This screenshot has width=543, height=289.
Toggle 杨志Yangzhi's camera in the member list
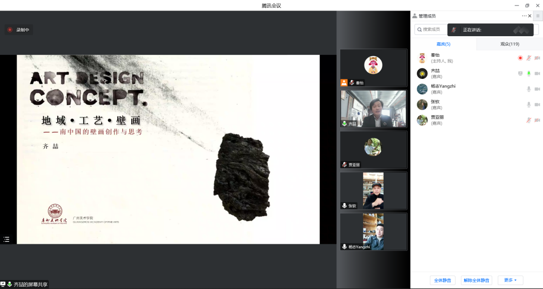point(537,89)
